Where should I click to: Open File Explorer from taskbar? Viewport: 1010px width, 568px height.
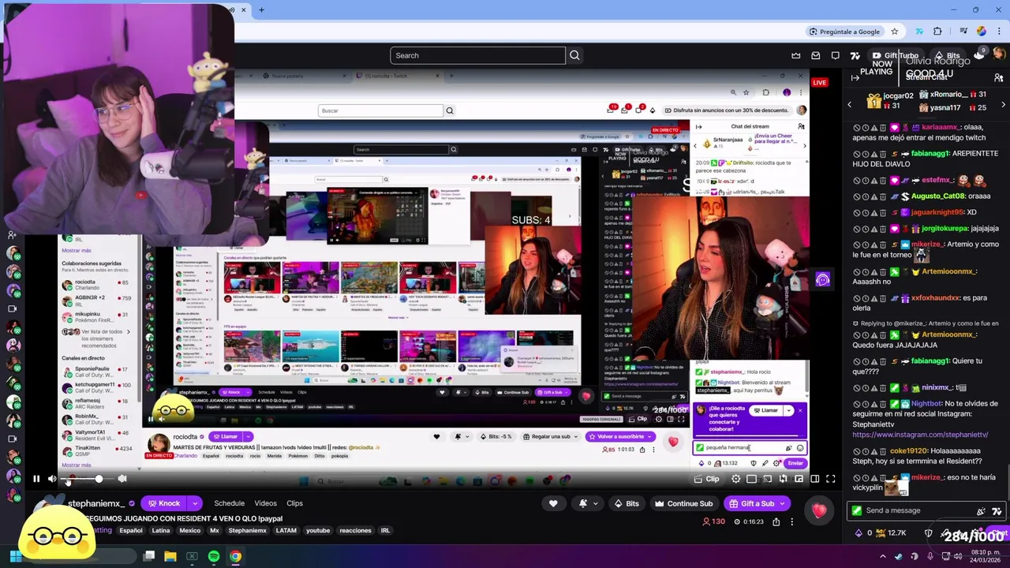(x=170, y=556)
